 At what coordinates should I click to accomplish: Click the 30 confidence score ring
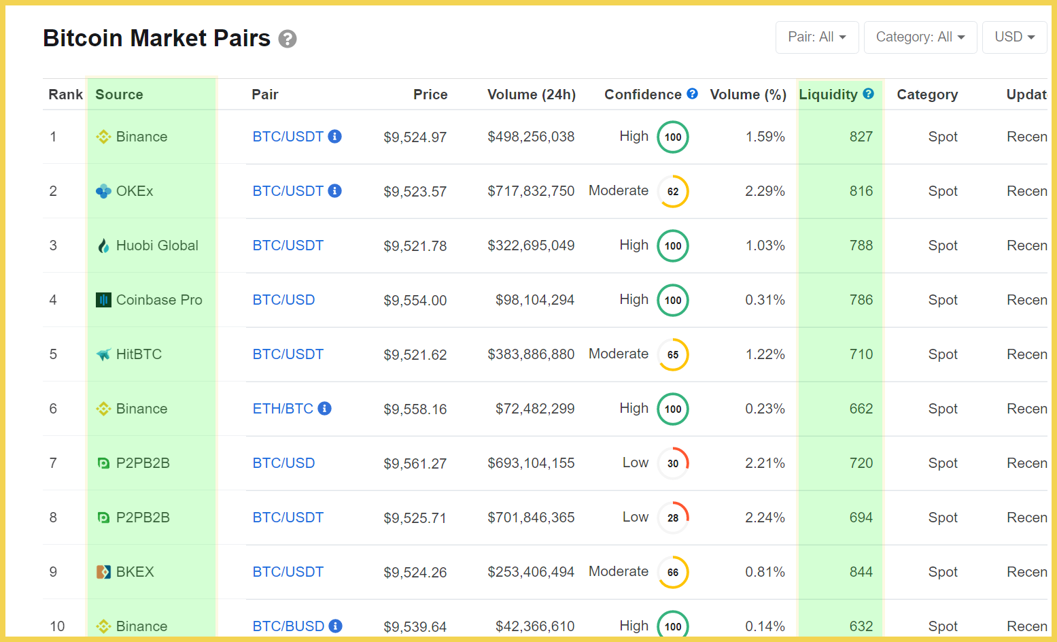pos(673,463)
